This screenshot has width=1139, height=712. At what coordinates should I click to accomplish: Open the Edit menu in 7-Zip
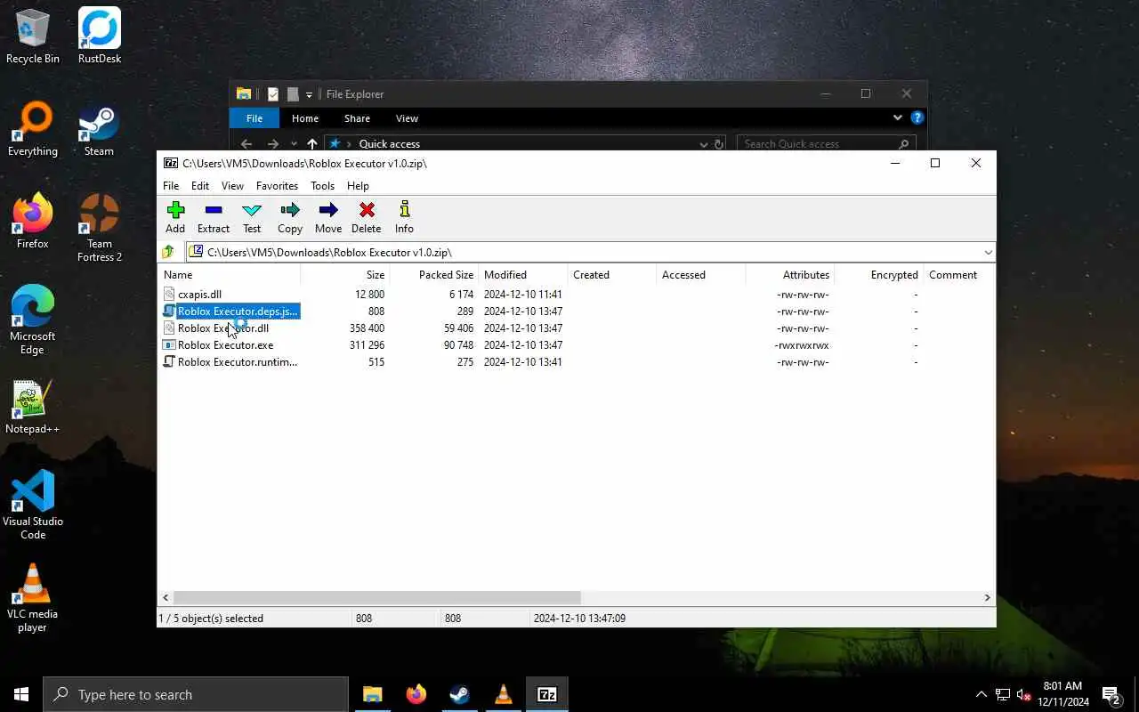click(200, 186)
